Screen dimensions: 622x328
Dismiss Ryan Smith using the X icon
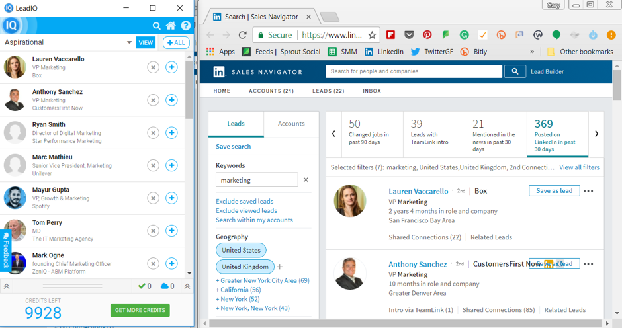tap(153, 132)
